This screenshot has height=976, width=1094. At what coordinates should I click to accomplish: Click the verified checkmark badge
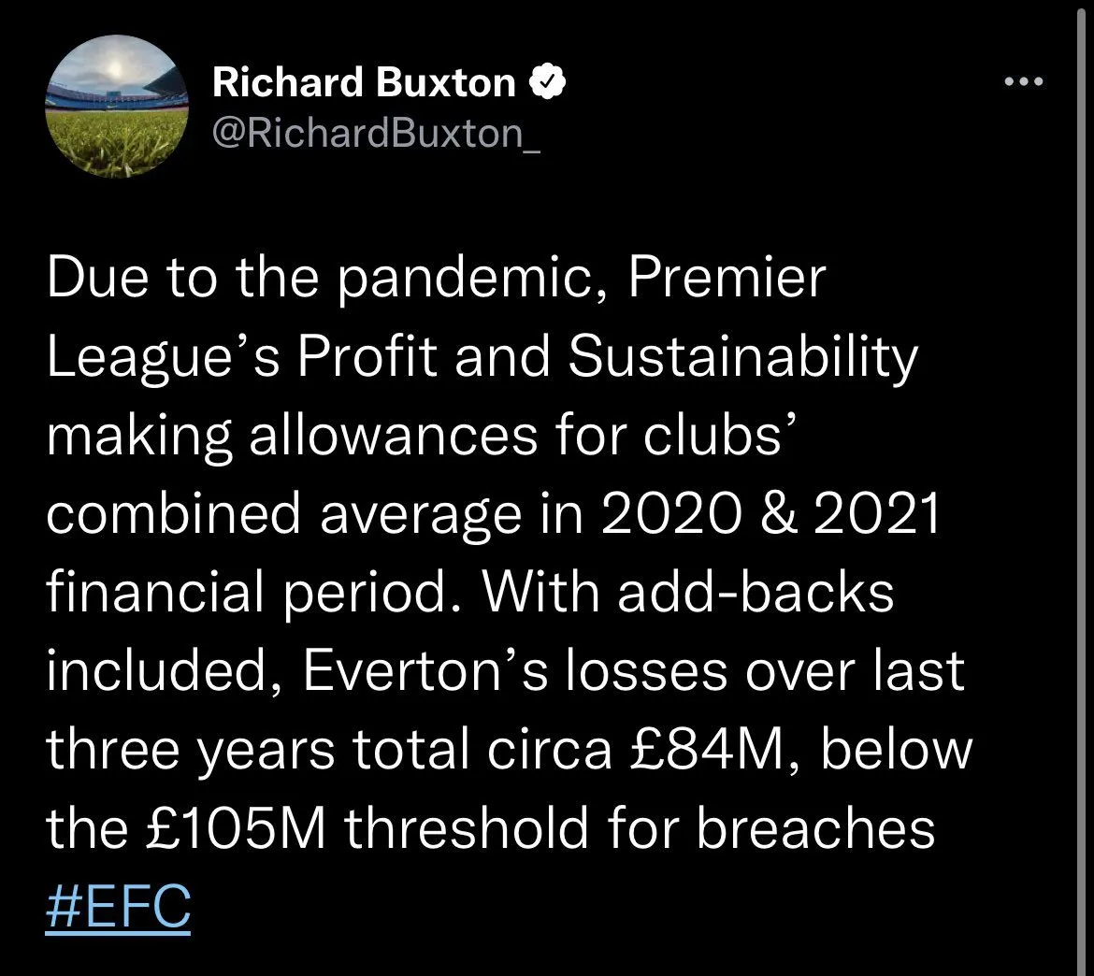547,83
